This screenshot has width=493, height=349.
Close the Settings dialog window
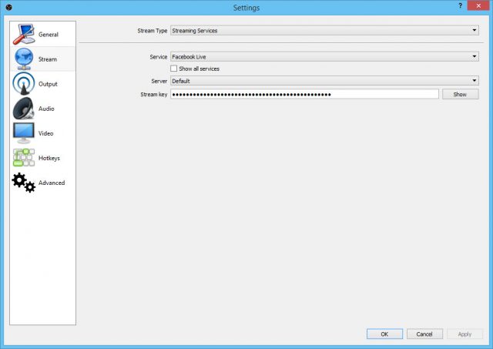pyautogui.click(x=479, y=8)
